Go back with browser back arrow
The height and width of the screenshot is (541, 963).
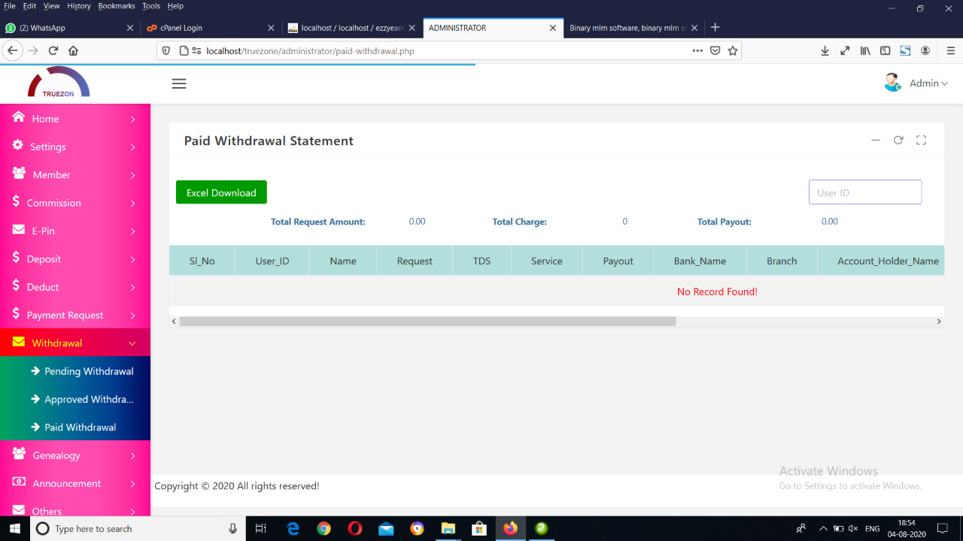pyautogui.click(x=12, y=51)
